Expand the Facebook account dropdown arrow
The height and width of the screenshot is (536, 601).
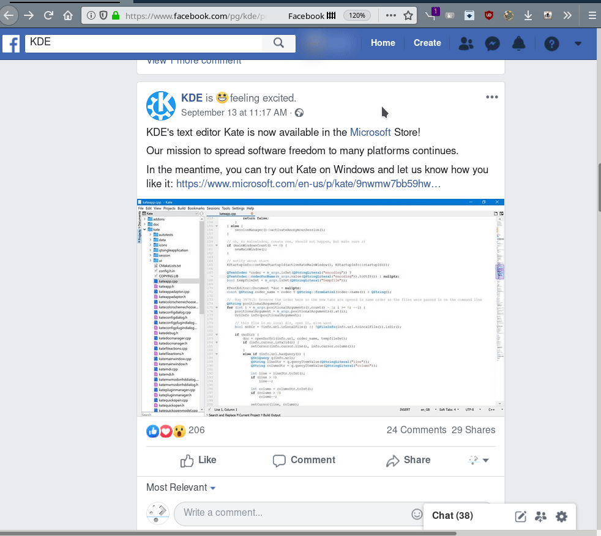click(x=578, y=43)
